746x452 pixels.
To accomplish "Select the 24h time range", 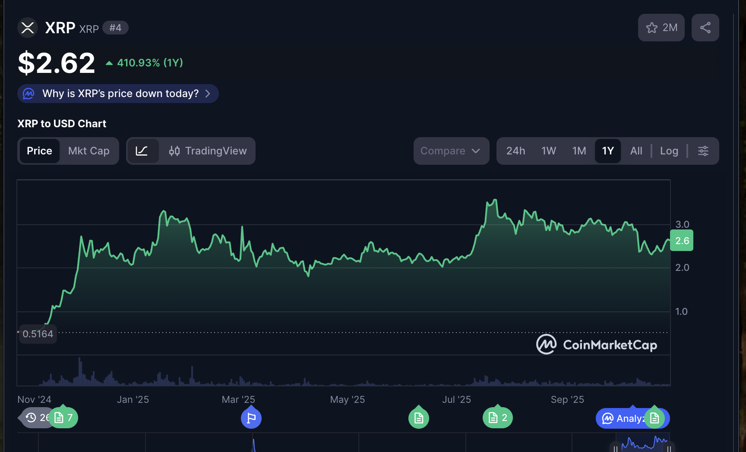I will [515, 151].
